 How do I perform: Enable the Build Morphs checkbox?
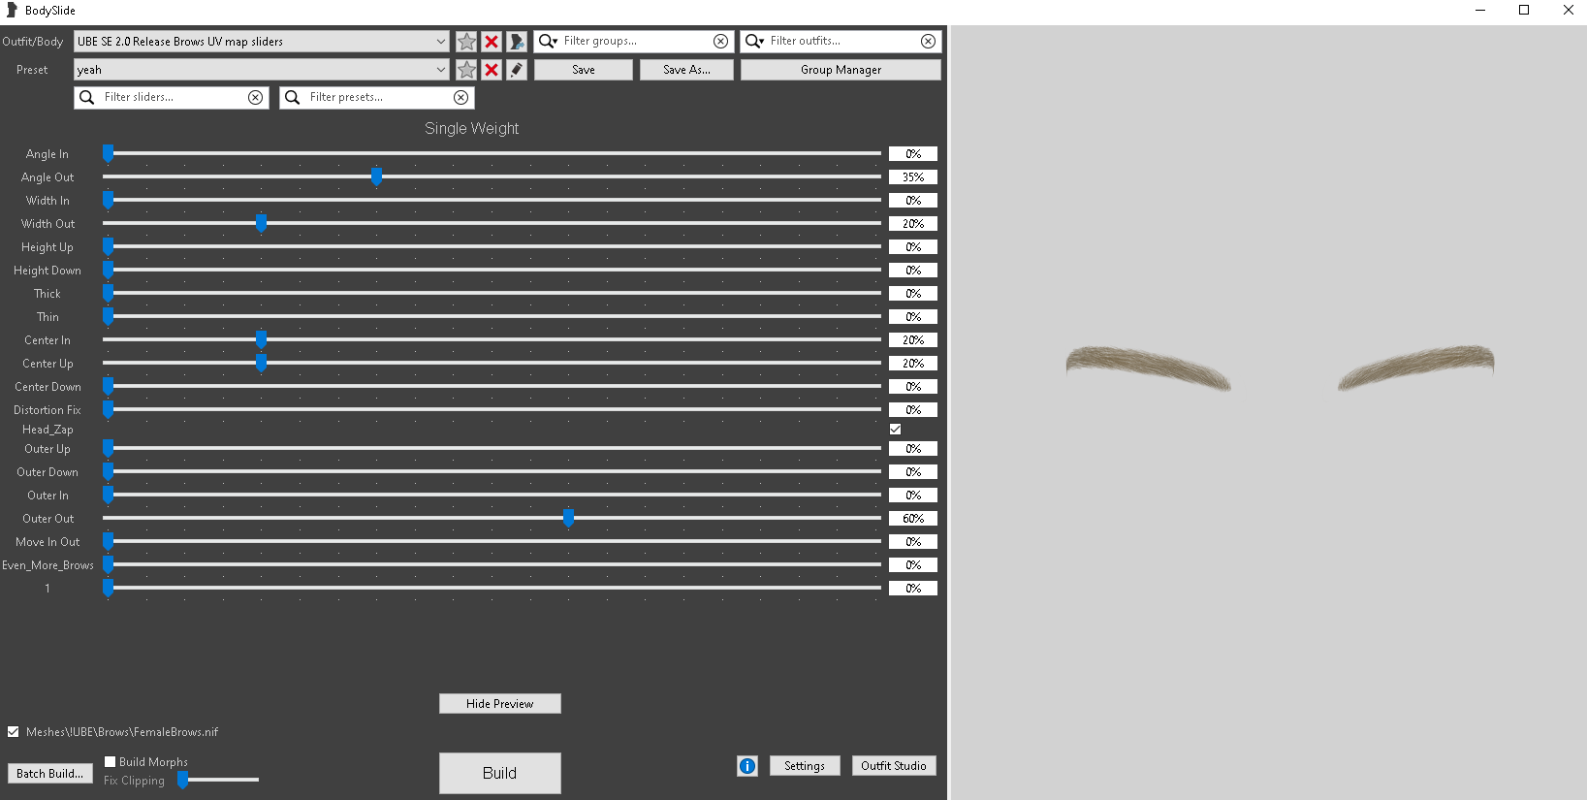pos(111,762)
